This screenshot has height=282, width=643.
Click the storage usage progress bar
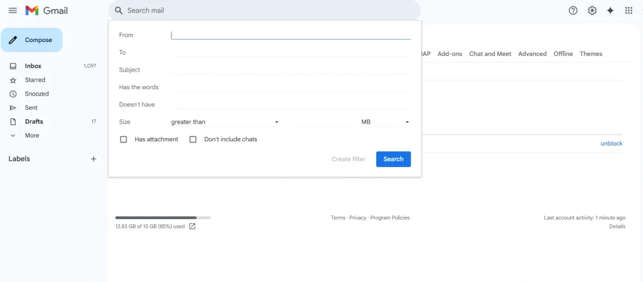pyautogui.click(x=163, y=217)
